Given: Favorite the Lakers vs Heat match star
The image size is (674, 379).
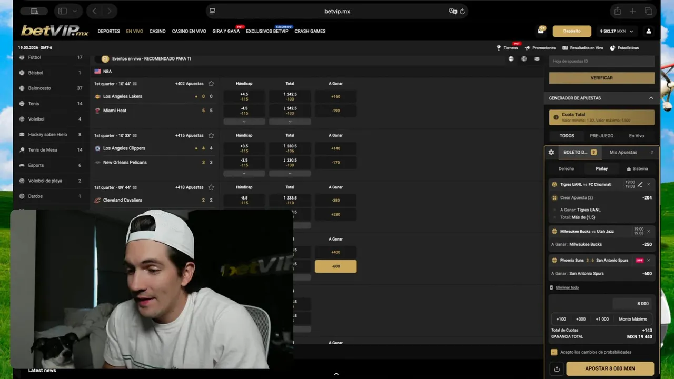Looking at the screenshot, I should [x=211, y=83].
